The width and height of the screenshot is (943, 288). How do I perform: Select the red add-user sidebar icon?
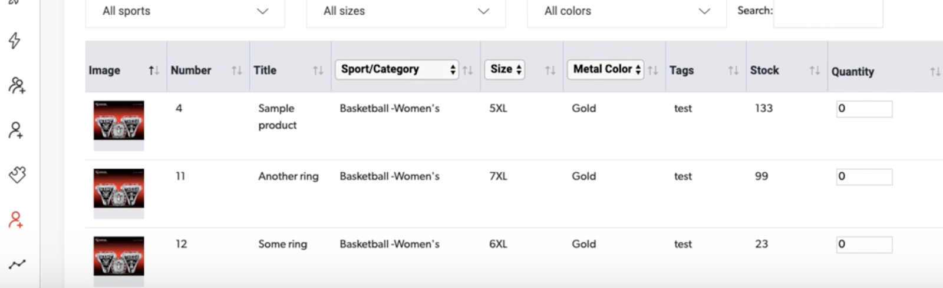pyautogui.click(x=16, y=220)
